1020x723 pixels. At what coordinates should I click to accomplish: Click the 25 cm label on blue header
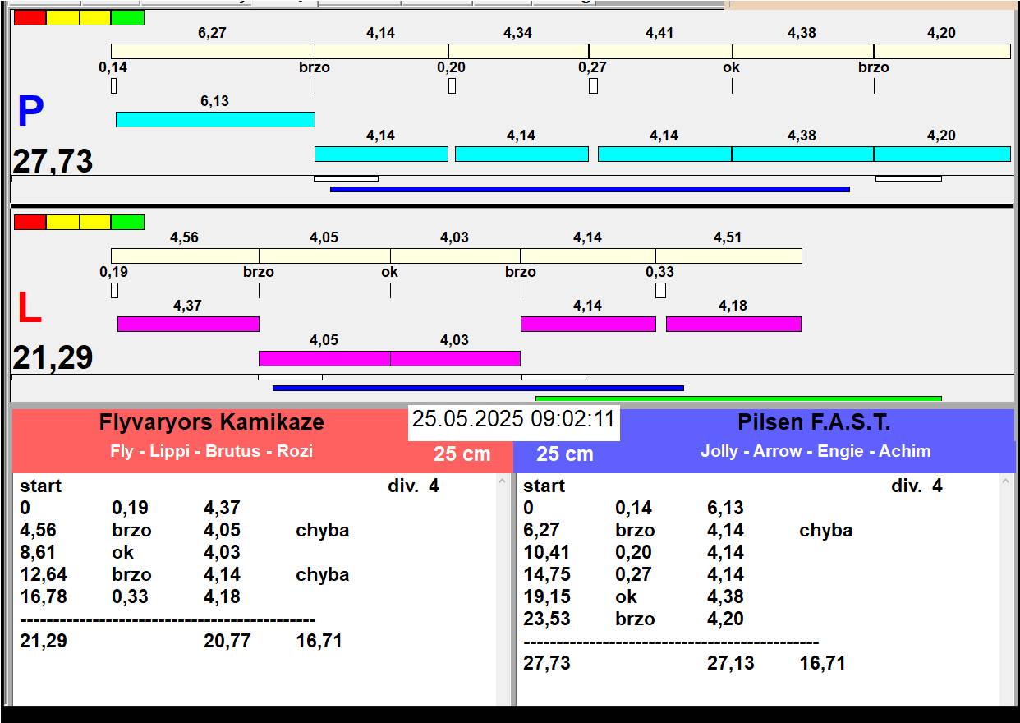tap(565, 454)
